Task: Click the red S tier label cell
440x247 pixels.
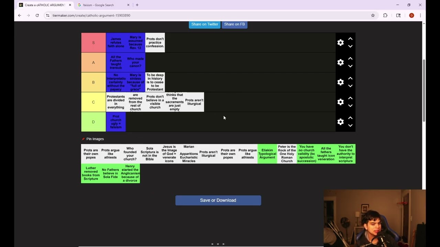Action: point(93,43)
